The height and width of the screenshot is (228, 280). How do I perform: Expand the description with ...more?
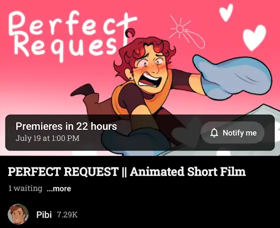tap(59, 188)
